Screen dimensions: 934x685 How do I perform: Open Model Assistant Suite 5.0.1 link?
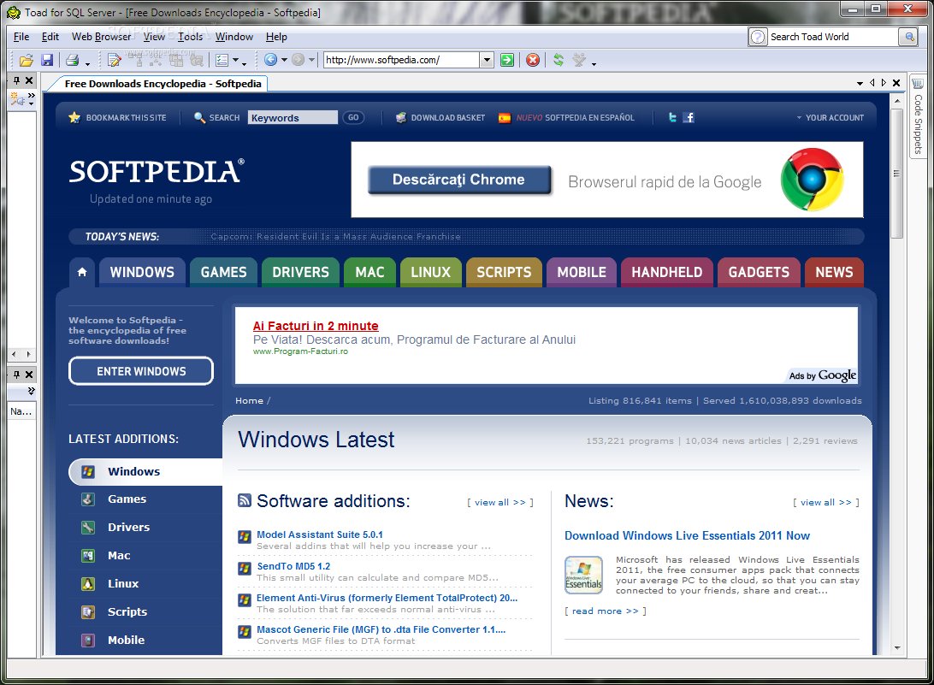(x=320, y=534)
